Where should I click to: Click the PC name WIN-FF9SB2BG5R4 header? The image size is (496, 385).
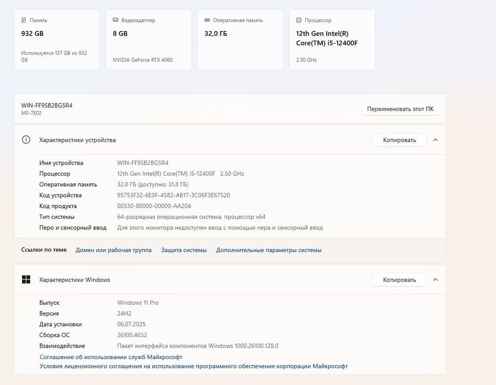pos(47,106)
